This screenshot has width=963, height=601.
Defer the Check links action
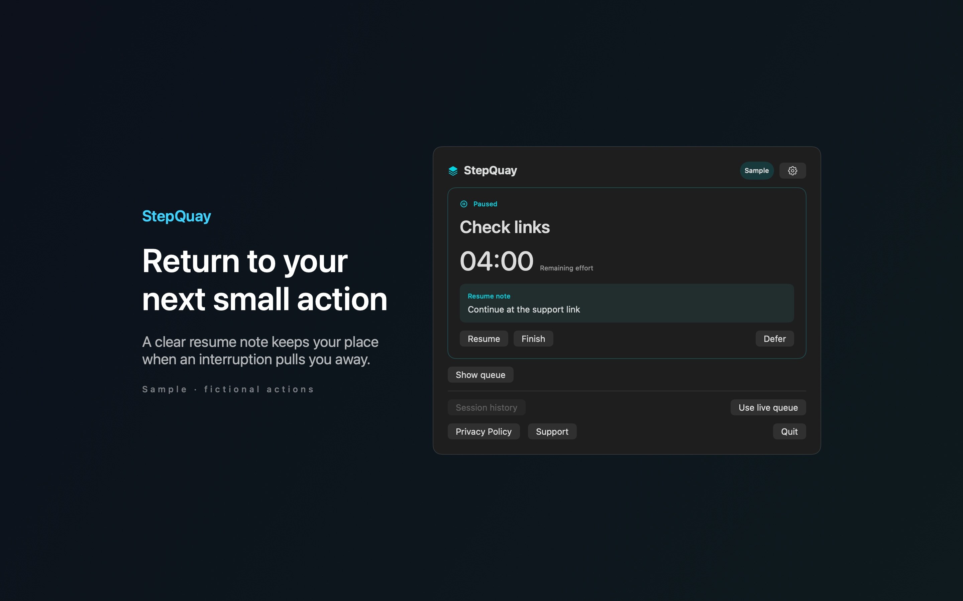(x=774, y=339)
